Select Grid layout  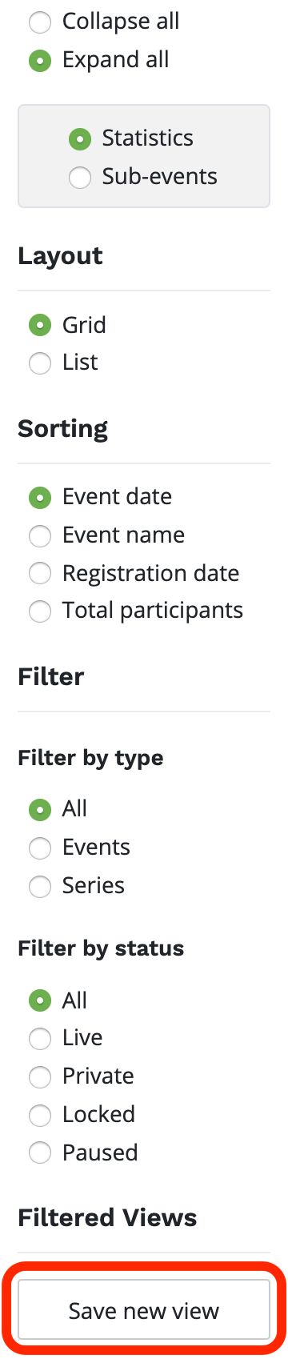click(x=40, y=325)
